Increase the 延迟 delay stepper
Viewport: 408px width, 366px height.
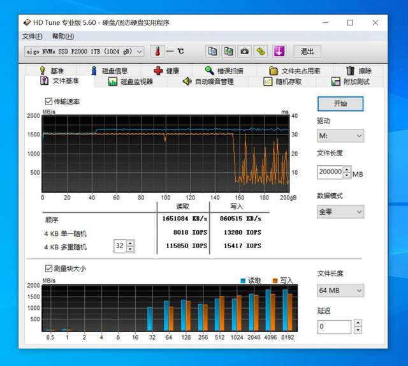(358, 323)
